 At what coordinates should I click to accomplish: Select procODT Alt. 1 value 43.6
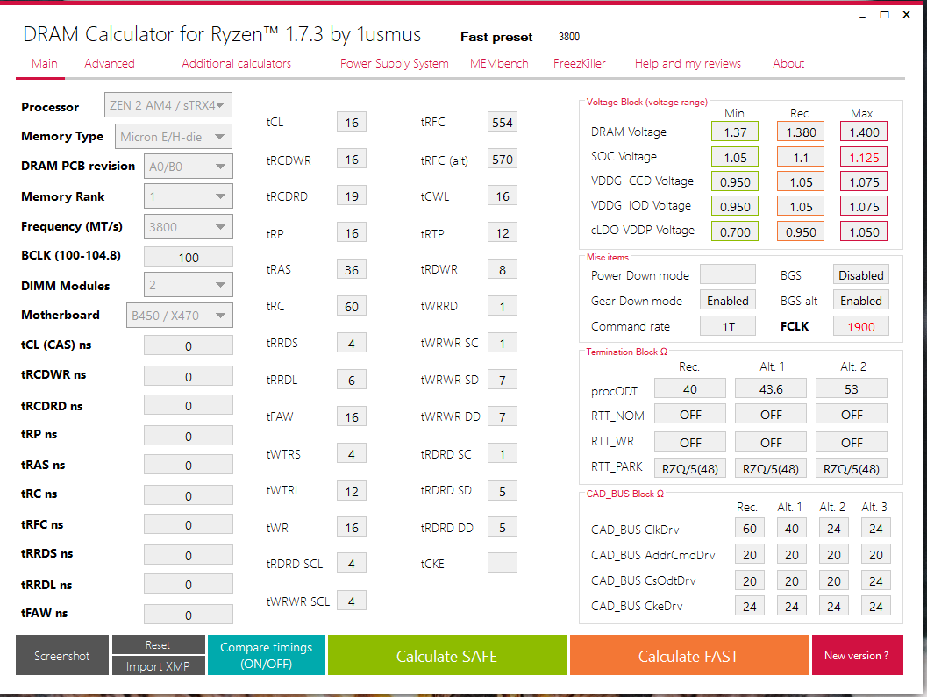(771, 389)
